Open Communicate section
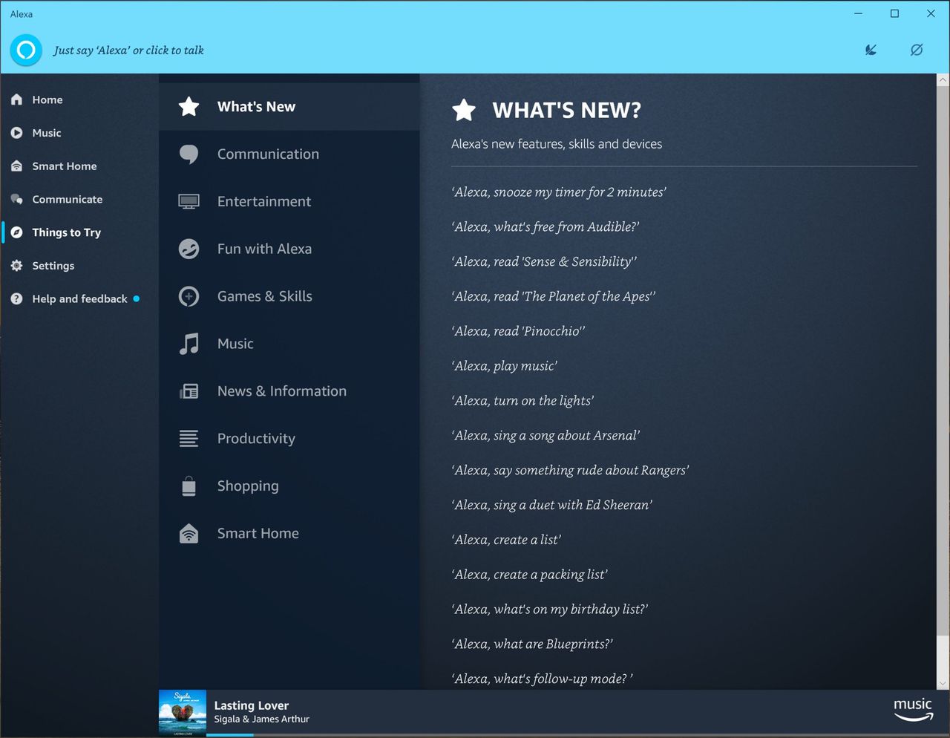The height and width of the screenshot is (738, 950). 68,199
